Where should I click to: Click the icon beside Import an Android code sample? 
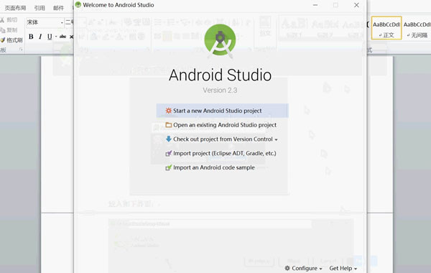click(x=169, y=167)
